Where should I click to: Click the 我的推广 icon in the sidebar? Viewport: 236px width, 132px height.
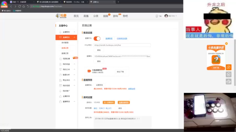[x=60, y=91]
